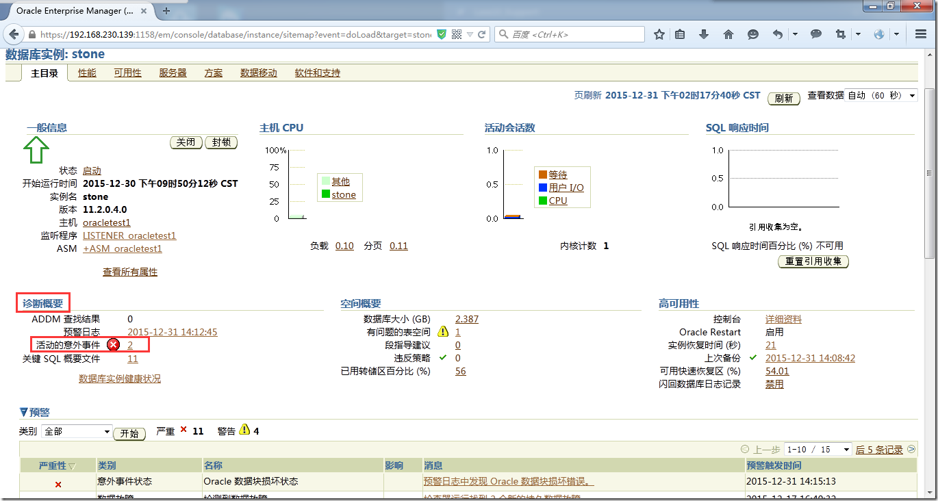Image resolution: width=938 pixels, height=501 pixels.
Task: Click the red X icon beside 严重 count
Action: coord(183,430)
